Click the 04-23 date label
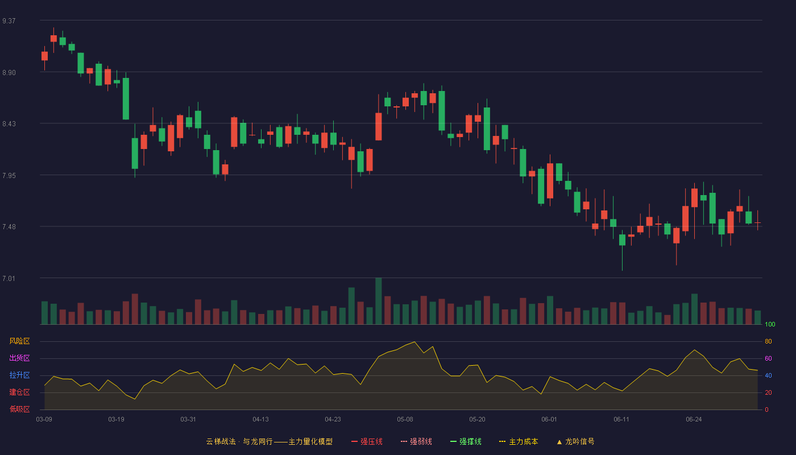Image resolution: width=796 pixels, height=455 pixels. (333, 419)
